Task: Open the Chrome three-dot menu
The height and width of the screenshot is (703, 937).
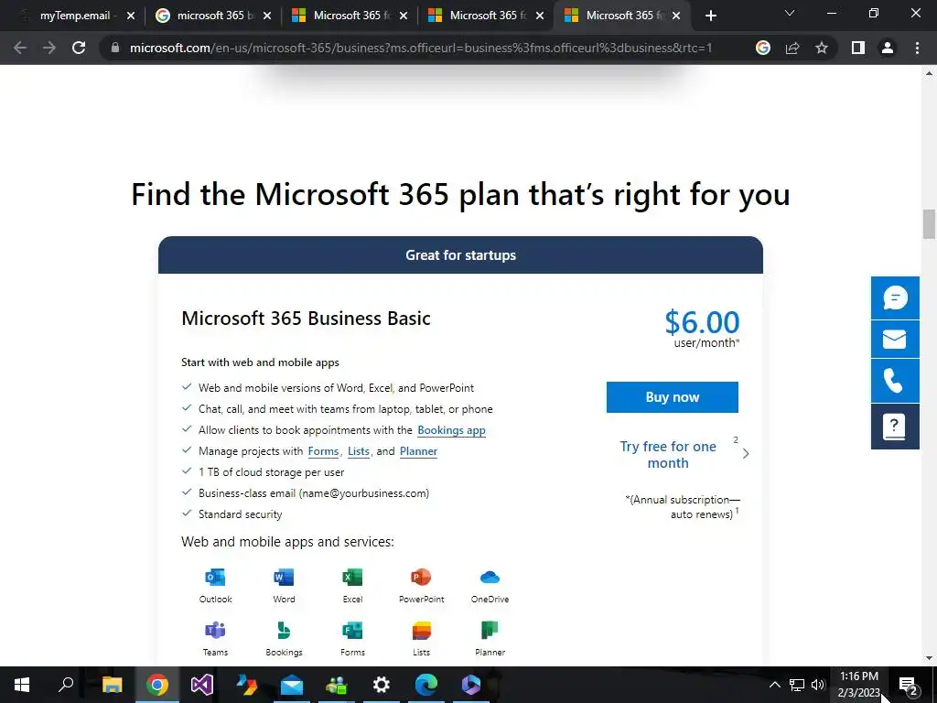Action: 917,48
